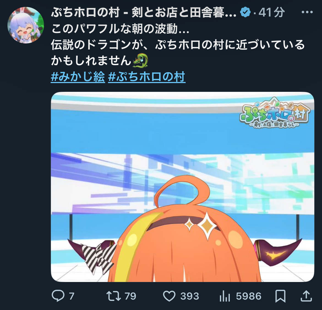Image resolution: width=322 pixels, height=310 pixels.
Task: Click the speech bubble reply icon
Action: [58, 296]
